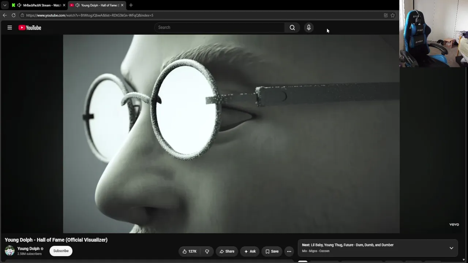Viewport: 468px width, 263px height.
Task: Mute the Young Dolph tab speaker icon
Action: coord(77,5)
